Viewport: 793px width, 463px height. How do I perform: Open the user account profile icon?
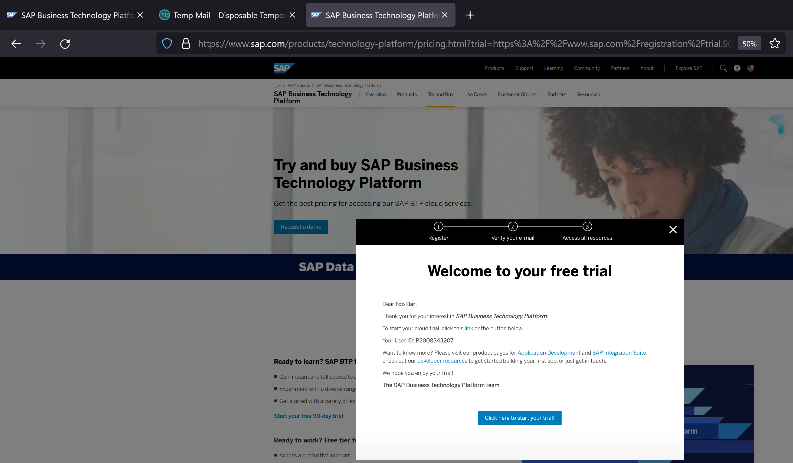click(737, 68)
